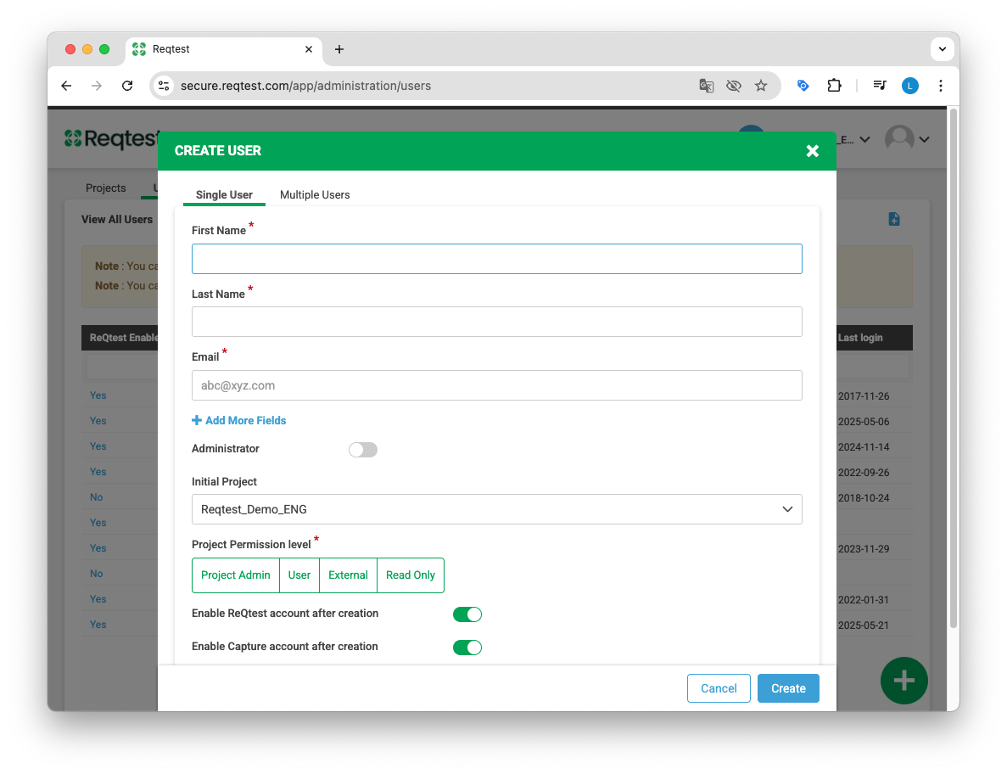Toggle the Administrator switch

363,450
